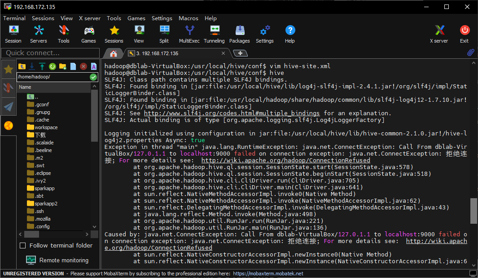Screen dimensions: 478x278
Task: Open the Terminal menu
Action: click(14, 18)
